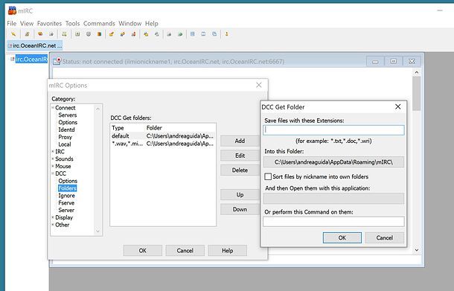Viewport: 454px width, 291px height.
Task: Expand the Display category in the options tree
Action: [53, 217]
